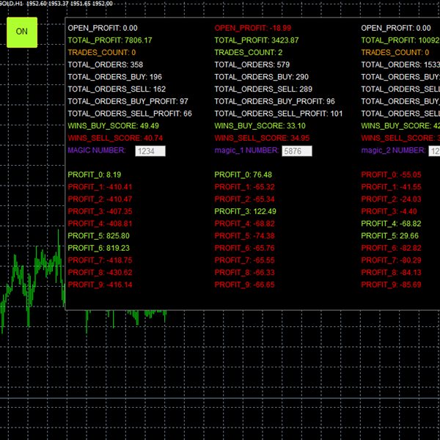Screen dimensions: 440x440
Task: Select the TOTAL_ORDERS_BUY: 290 line
Action: pos(262,77)
